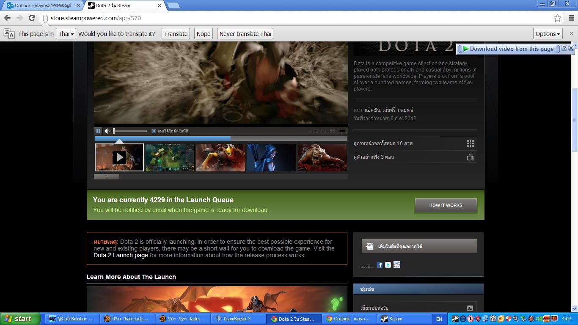Open the Windows Start menu

pos(20,319)
